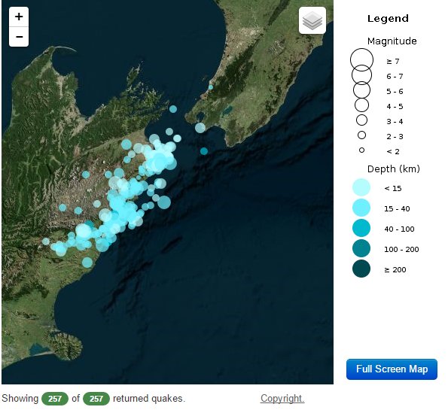Select the 40 - 100 km depth swatch

point(361,228)
